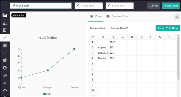Switch to the area chart icon
This screenshot has width=181, height=97.
(5, 45)
